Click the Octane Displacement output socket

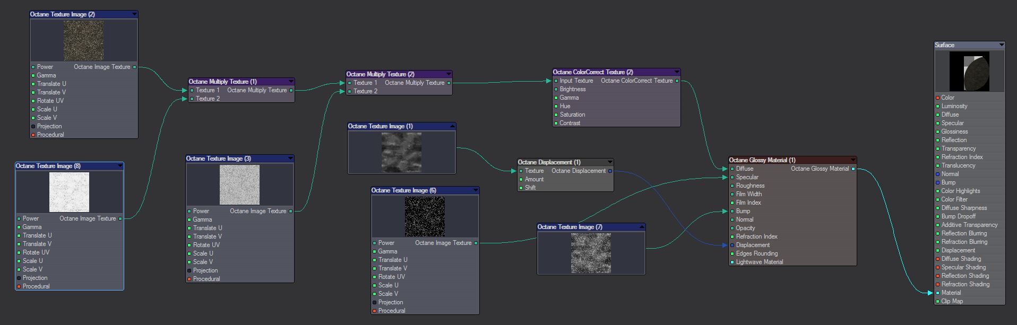click(610, 171)
